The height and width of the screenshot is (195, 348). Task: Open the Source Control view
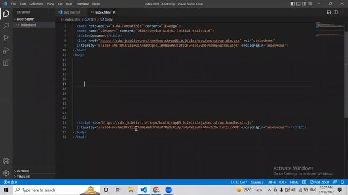6,38
